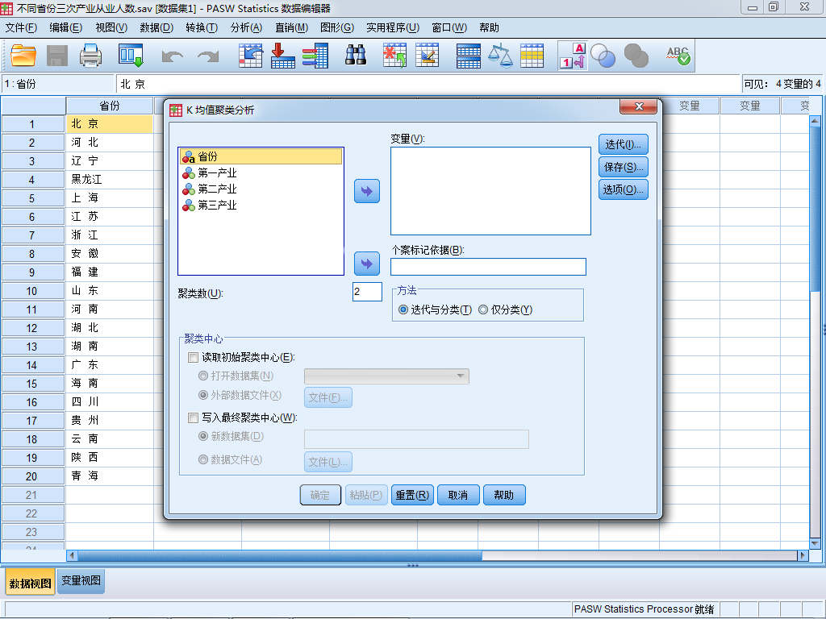The width and height of the screenshot is (826, 619).
Task: Click the Recall recent dialogs icon
Action: [x=131, y=56]
